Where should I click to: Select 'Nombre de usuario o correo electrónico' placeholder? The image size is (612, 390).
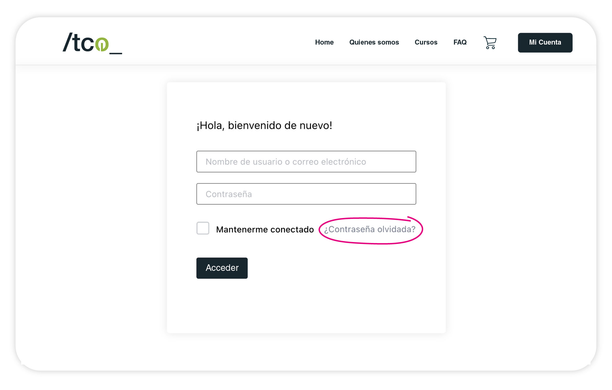pyautogui.click(x=286, y=162)
